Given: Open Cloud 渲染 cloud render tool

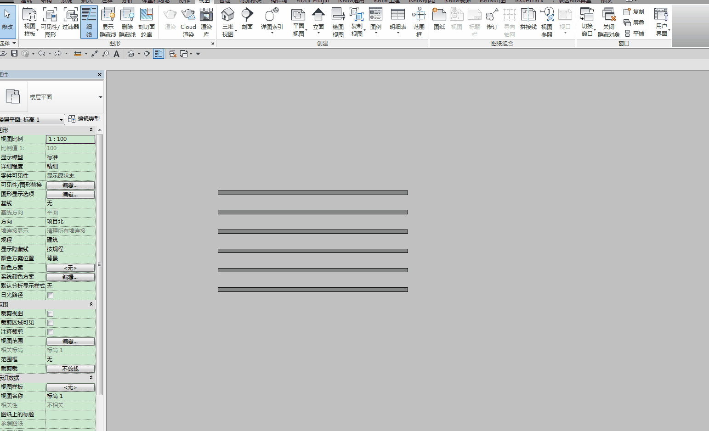Looking at the screenshot, I should (188, 22).
